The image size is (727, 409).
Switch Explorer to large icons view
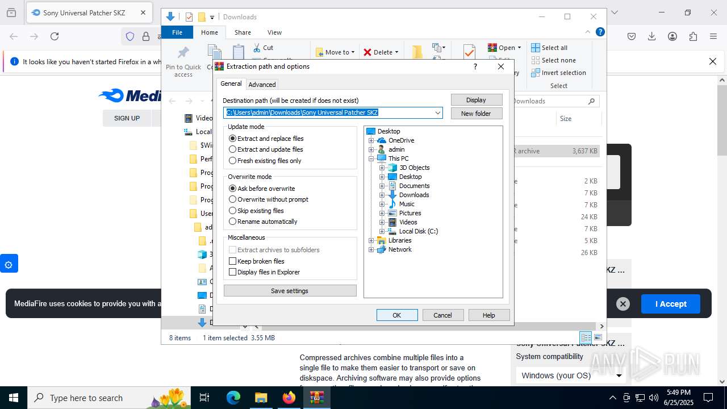(x=598, y=337)
